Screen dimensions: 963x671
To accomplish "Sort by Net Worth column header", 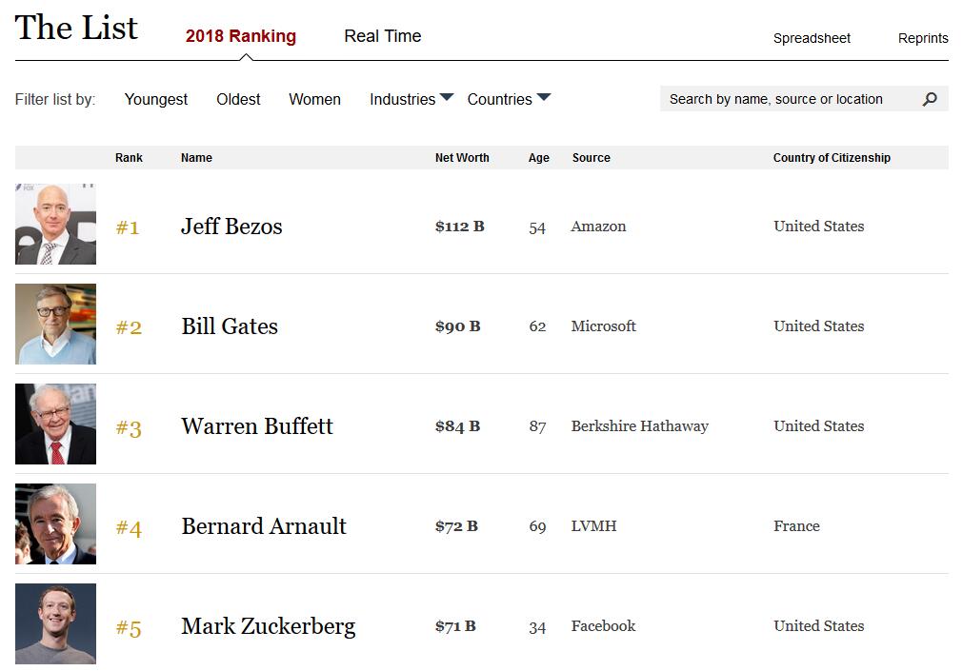I will point(462,158).
